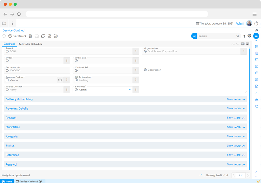This screenshot has width=261, height=183.
Task: Open the history clock icon in right sidebar
Action: (257, 93)
